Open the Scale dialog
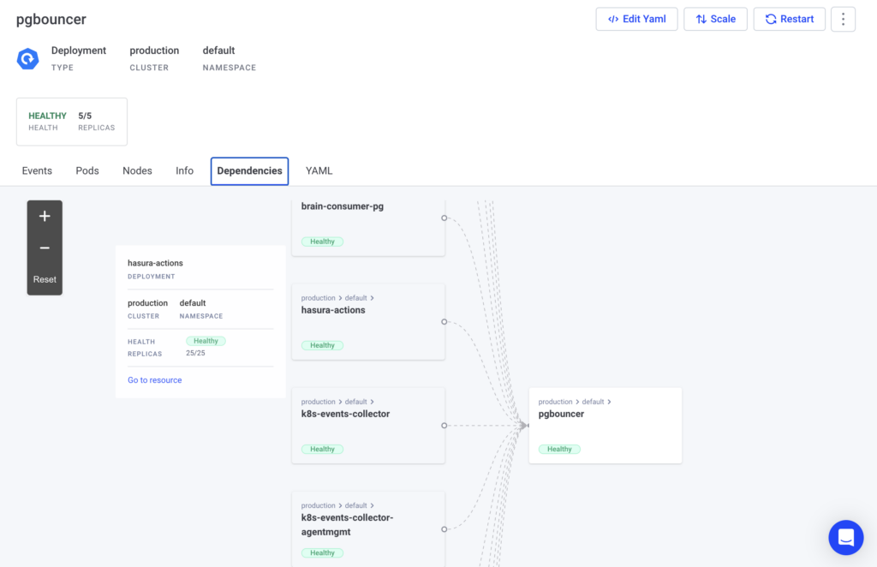Screen dimensions: 877x567 coord(715,19)
